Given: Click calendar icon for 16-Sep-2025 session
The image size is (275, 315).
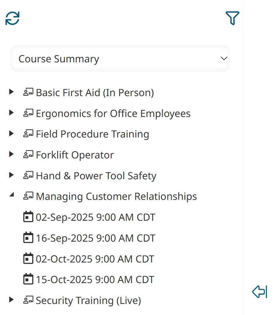Looking at the screenshot, I should 28,238.
